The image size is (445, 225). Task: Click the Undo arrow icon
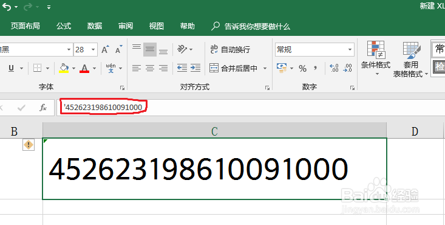[6, 7]
